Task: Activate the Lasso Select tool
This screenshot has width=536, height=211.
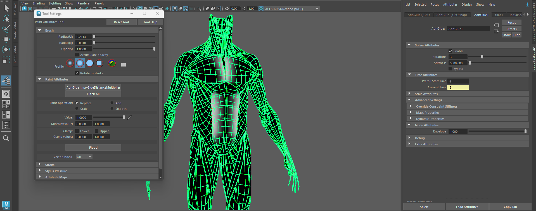Action: coord(6,19)
